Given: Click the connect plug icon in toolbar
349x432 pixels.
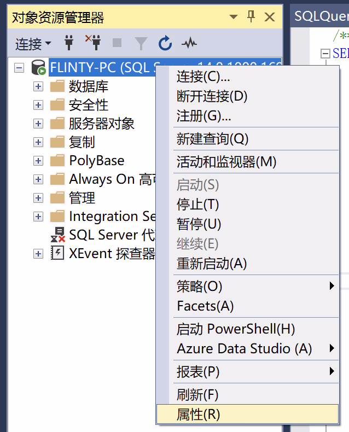Looking at the screenshot, I should click(x=69, y=43).
